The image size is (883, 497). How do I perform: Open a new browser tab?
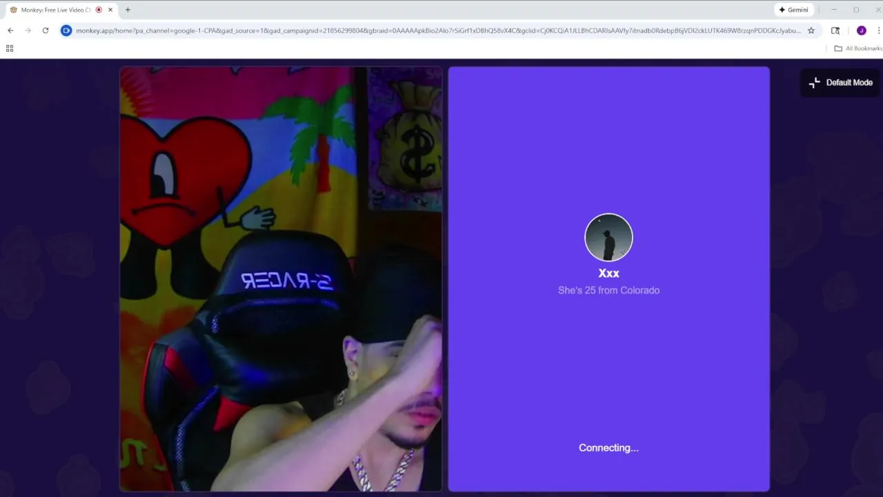click(x=128, y=10)
